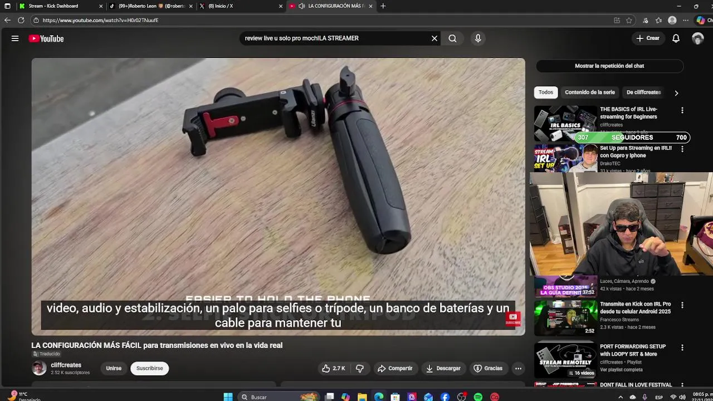Open Set Up para Streaming en IRL title
This screenshot has height=401, width=713.
coord(636,152)
